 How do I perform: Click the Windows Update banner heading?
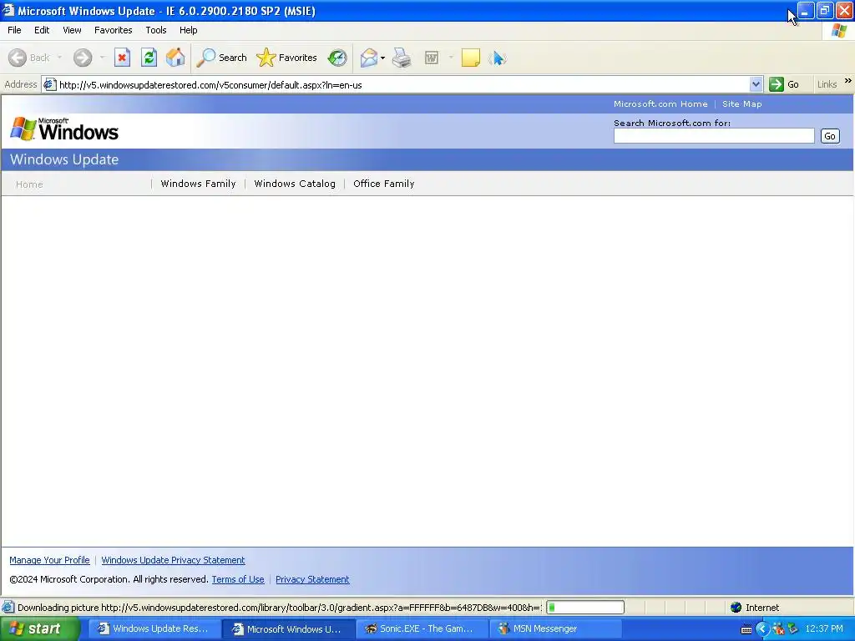64,159
